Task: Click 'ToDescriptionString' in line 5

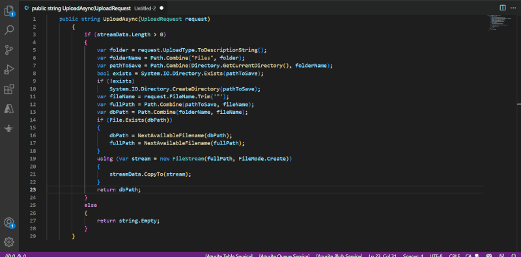Action: [227, 50]
